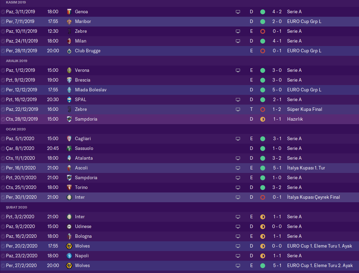Toggle the check circle beside Brescia fixture date
The image size is (359, 273).
3,80
